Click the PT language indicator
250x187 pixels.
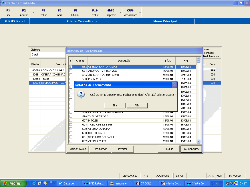(217, 183)
